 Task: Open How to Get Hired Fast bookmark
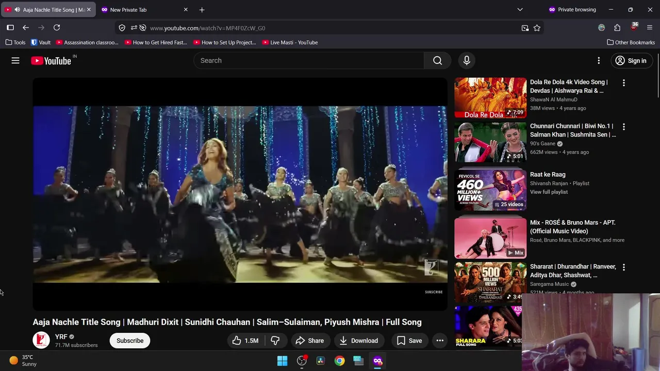click(156, 42)
